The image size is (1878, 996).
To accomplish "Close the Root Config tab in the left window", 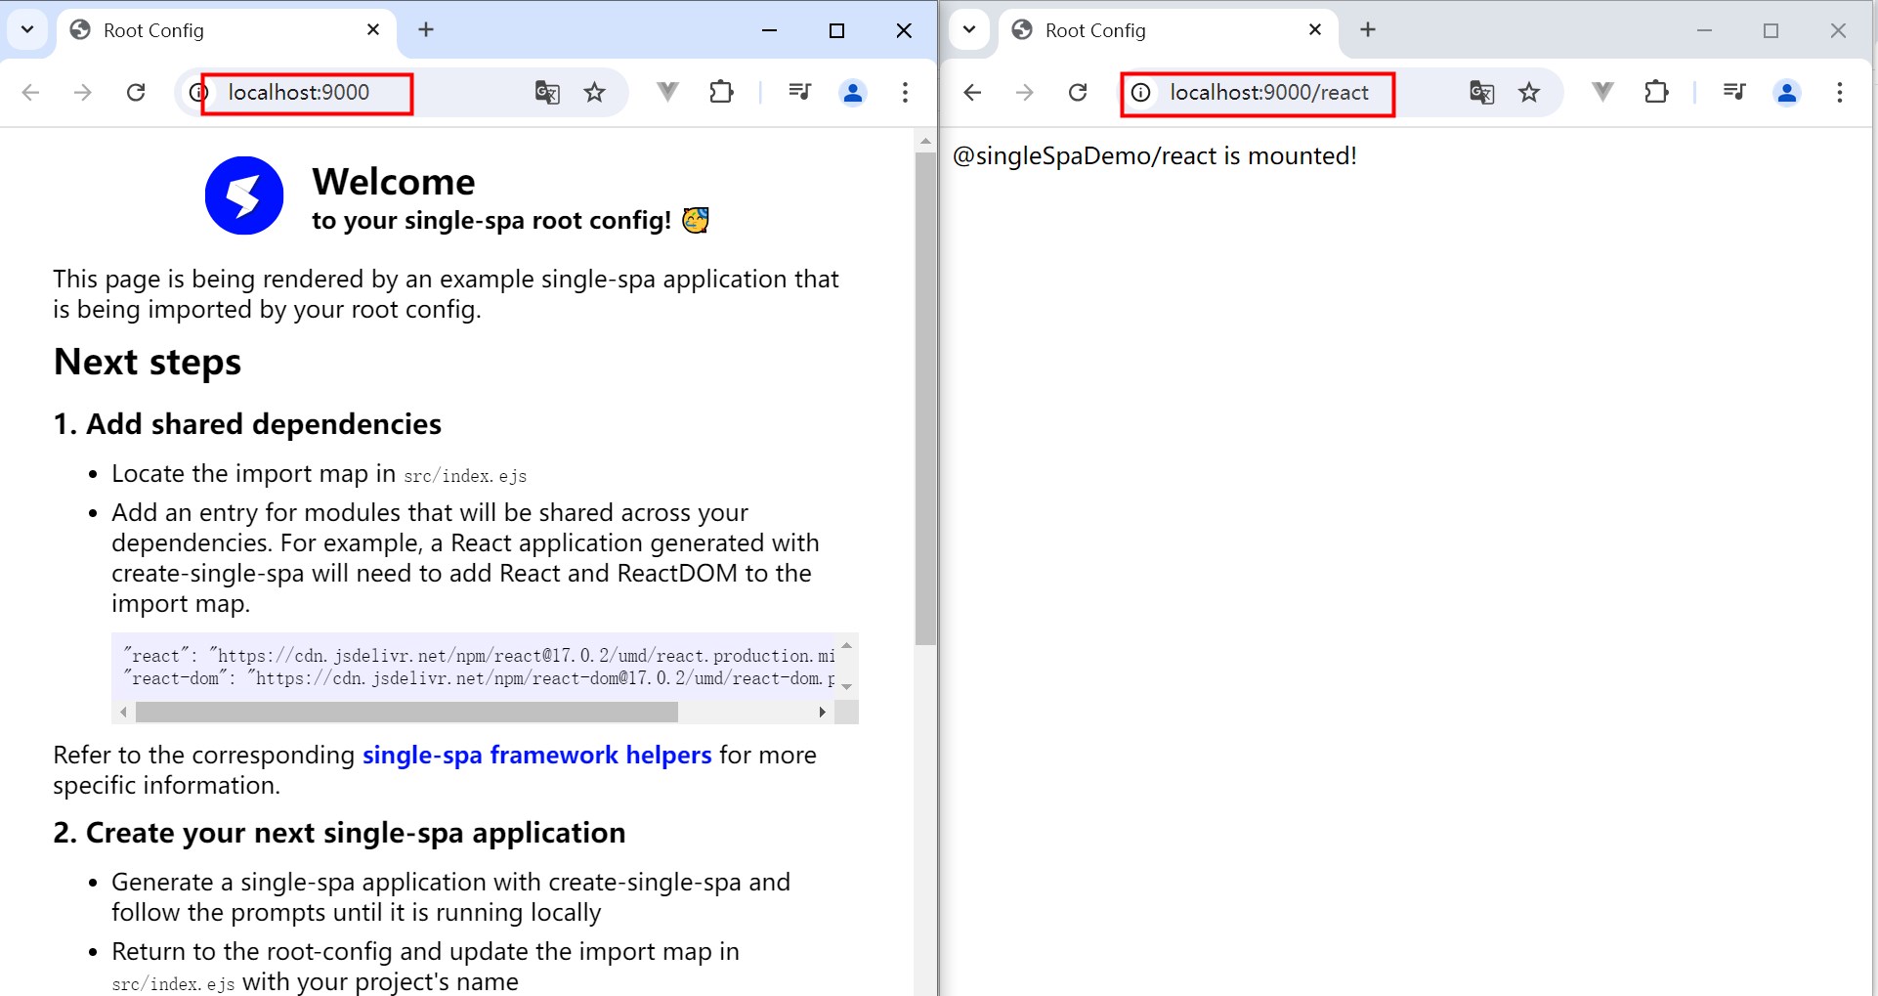I will pyautogui.click(x=373, y=29).
